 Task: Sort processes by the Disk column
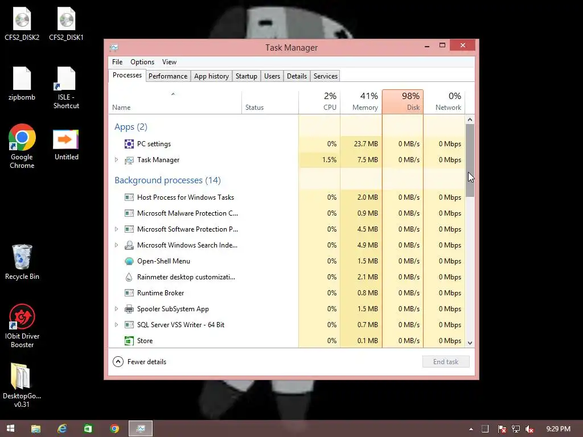[403, 101]
